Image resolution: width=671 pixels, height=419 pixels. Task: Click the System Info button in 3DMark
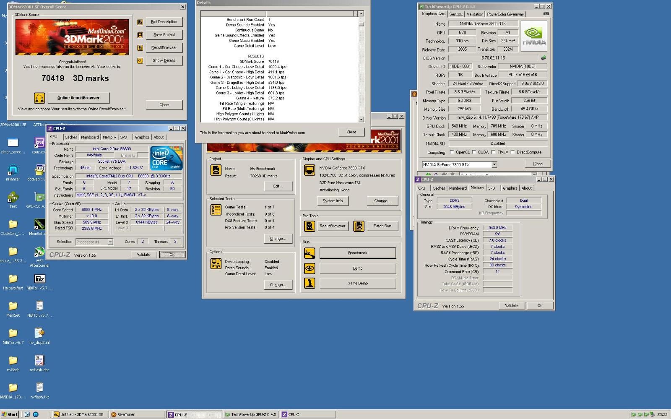pyautogui.click(x=333, y=201)
